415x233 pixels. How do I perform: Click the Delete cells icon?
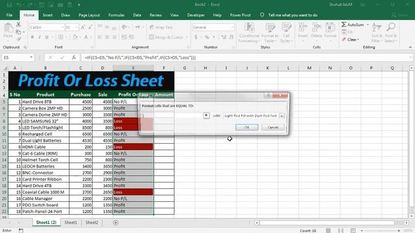pos(316,27)
